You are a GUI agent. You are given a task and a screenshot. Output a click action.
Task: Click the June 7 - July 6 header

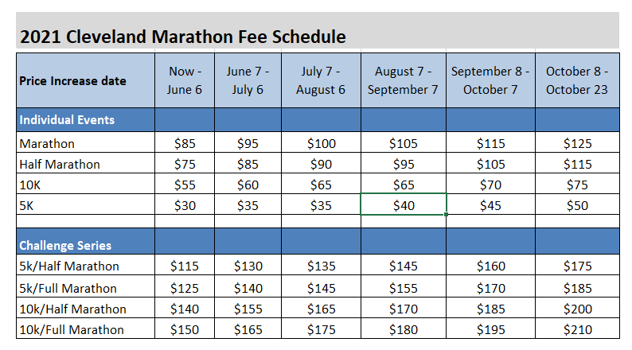pyautogui.click(x=248, y=80)
